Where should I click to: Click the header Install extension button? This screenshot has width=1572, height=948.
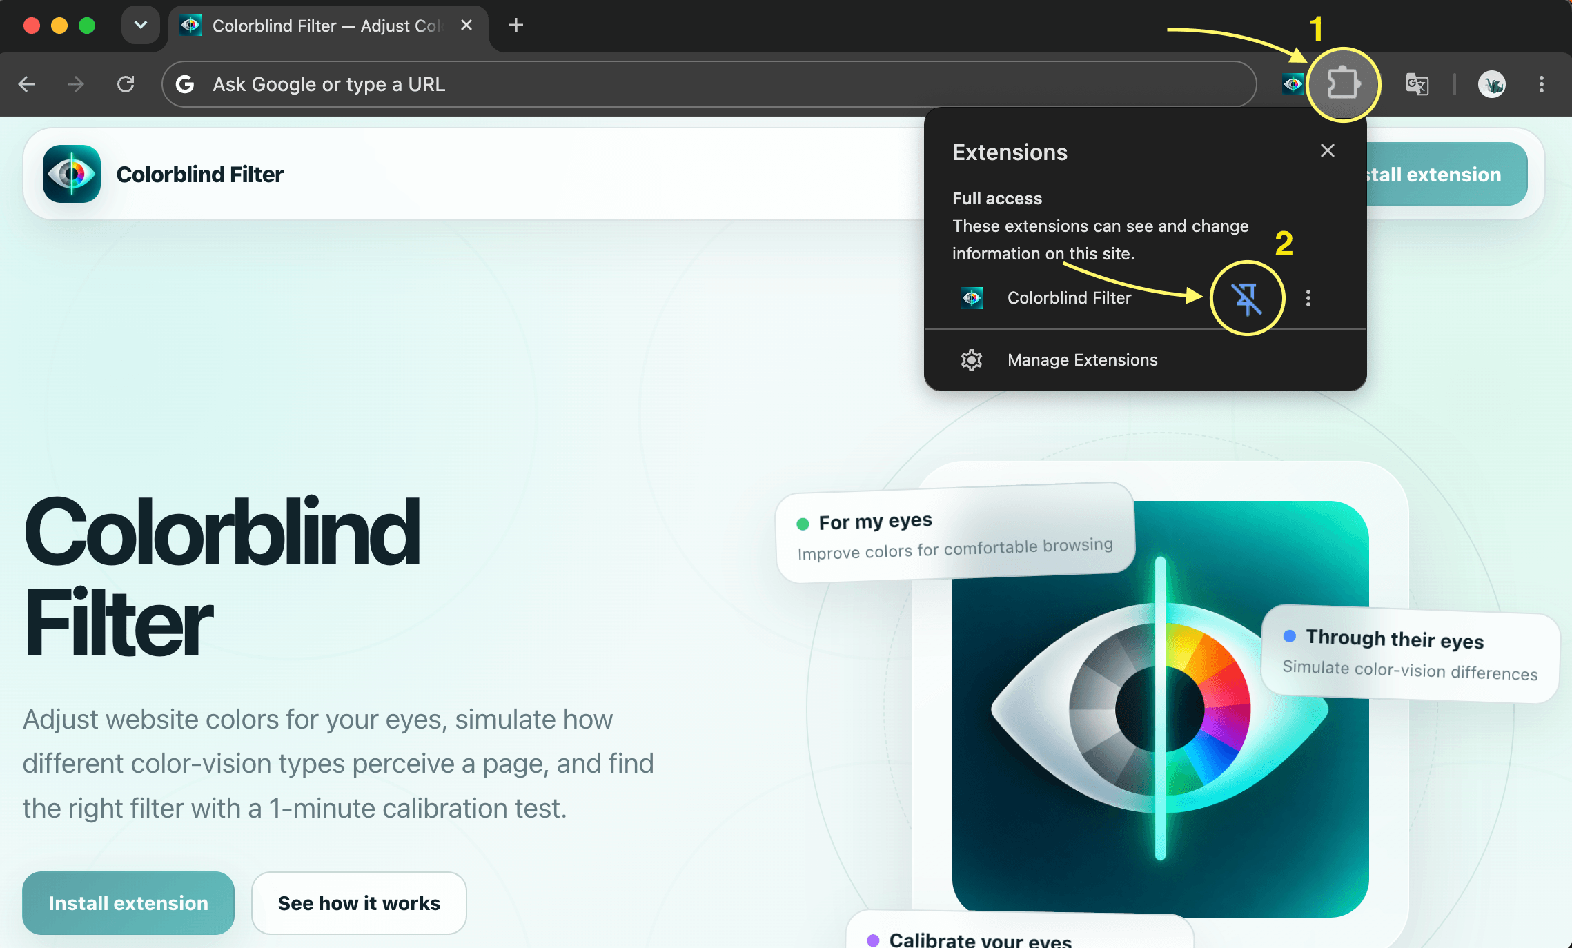(x=1446, y=174)
